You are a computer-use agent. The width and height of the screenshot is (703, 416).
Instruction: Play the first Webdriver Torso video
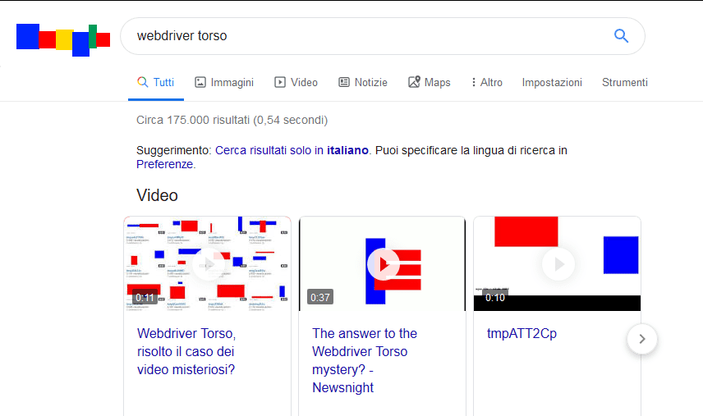click(x=208, y=263)
